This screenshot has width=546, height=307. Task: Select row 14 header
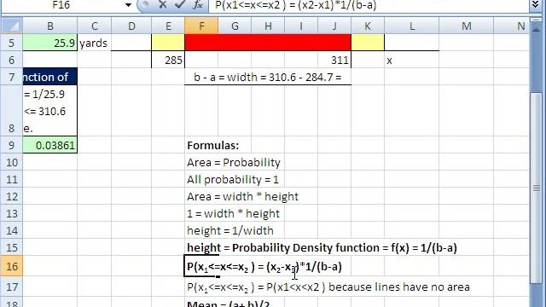tap(12, 230)
